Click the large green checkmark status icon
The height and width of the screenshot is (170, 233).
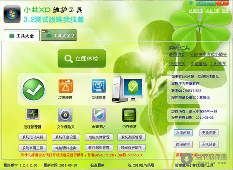click(x=33, y=89)
